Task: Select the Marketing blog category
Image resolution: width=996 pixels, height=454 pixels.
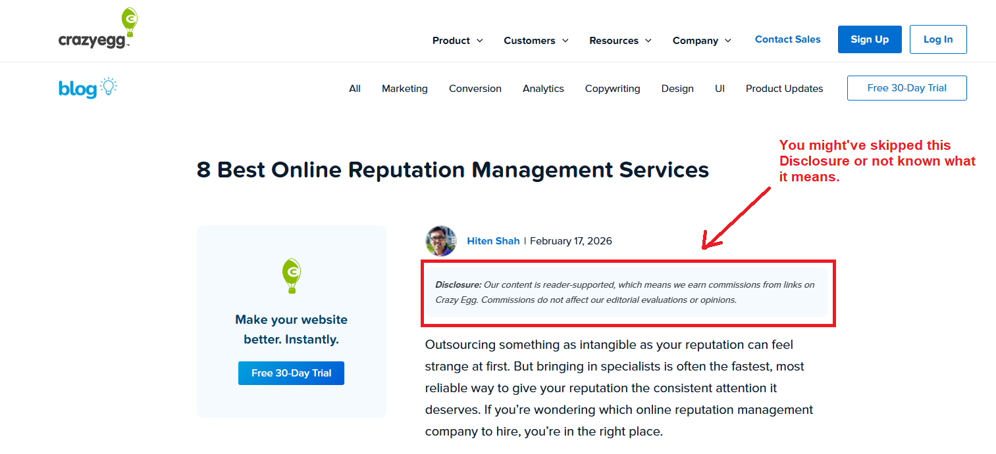Action: click(405, 89)
